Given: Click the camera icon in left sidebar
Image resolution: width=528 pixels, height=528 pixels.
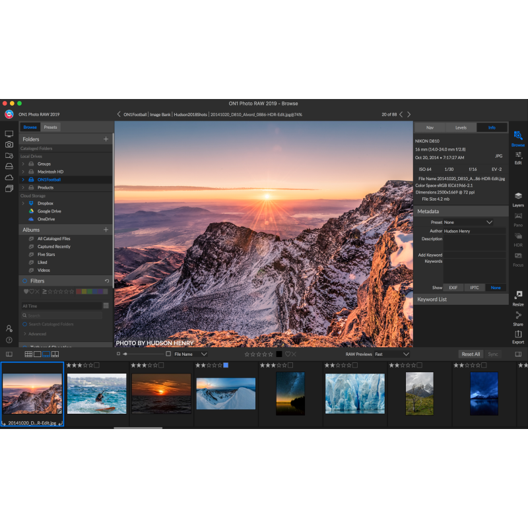Looking at the screenshot, I should click(9, 145).
